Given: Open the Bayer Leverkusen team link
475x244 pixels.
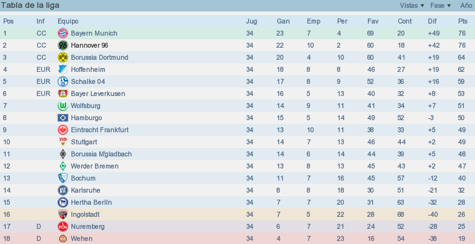Looking at the screenshot, I should click(x=98, y=94).
